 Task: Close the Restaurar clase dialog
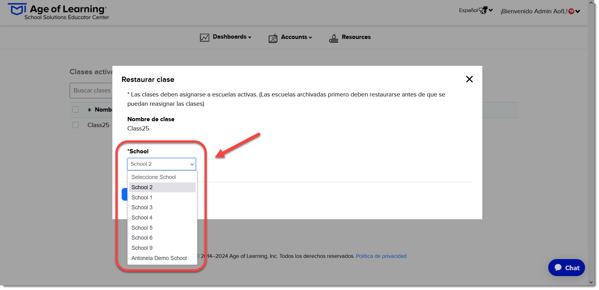(469, 79)
